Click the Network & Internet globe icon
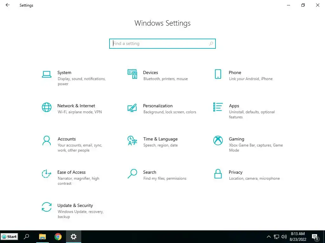 tap(47, 107)
